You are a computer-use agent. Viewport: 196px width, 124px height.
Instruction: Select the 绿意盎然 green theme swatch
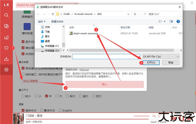(x=27, y=12)
